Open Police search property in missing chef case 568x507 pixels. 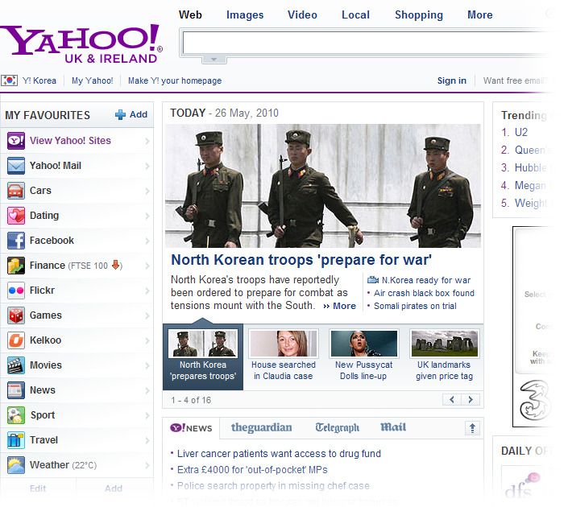coord(273,485)
